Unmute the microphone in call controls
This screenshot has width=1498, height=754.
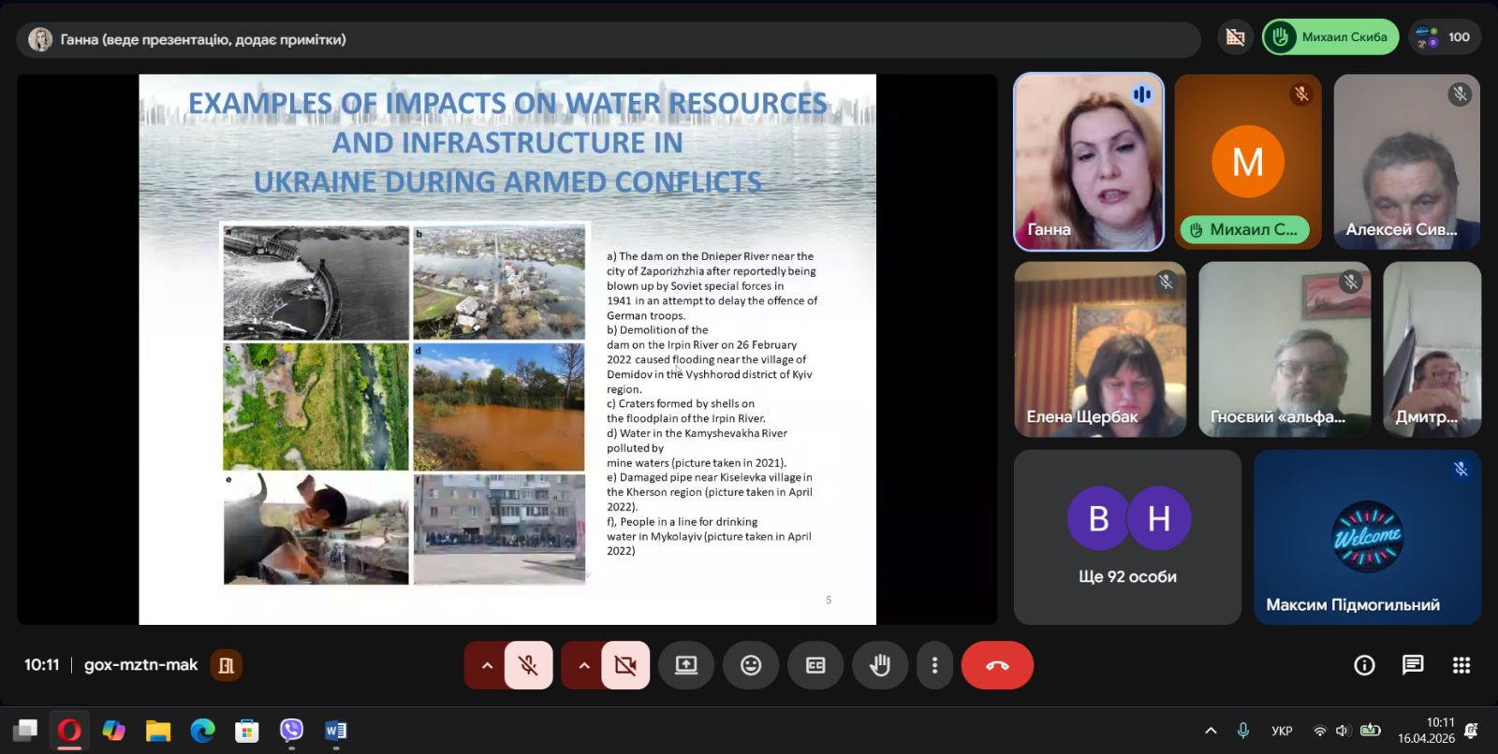(529, 665)
